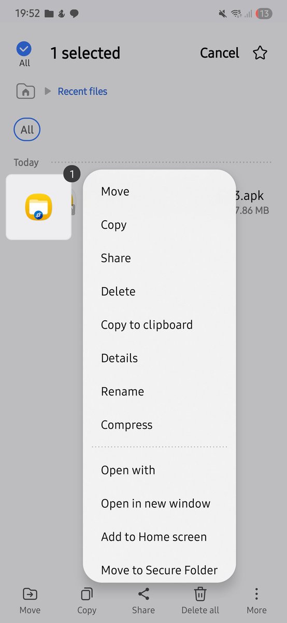Tap the Copy icon in bottom bar
Viewport: 287px width, 623px height.
point(87,594)
